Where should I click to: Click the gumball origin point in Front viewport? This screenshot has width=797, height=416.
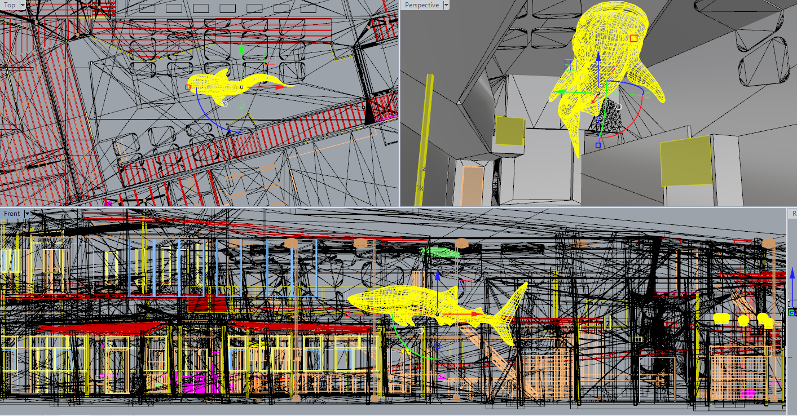coord(437,314)
